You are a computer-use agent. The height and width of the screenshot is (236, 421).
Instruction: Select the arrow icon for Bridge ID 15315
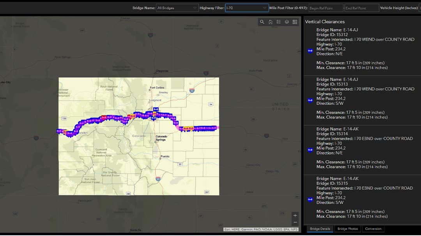[x=310, y=199]
